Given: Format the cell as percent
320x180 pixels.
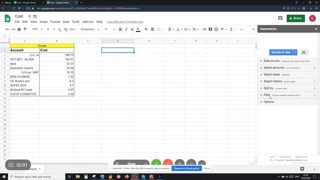Looking at the screenshot, I should point(54,29).
